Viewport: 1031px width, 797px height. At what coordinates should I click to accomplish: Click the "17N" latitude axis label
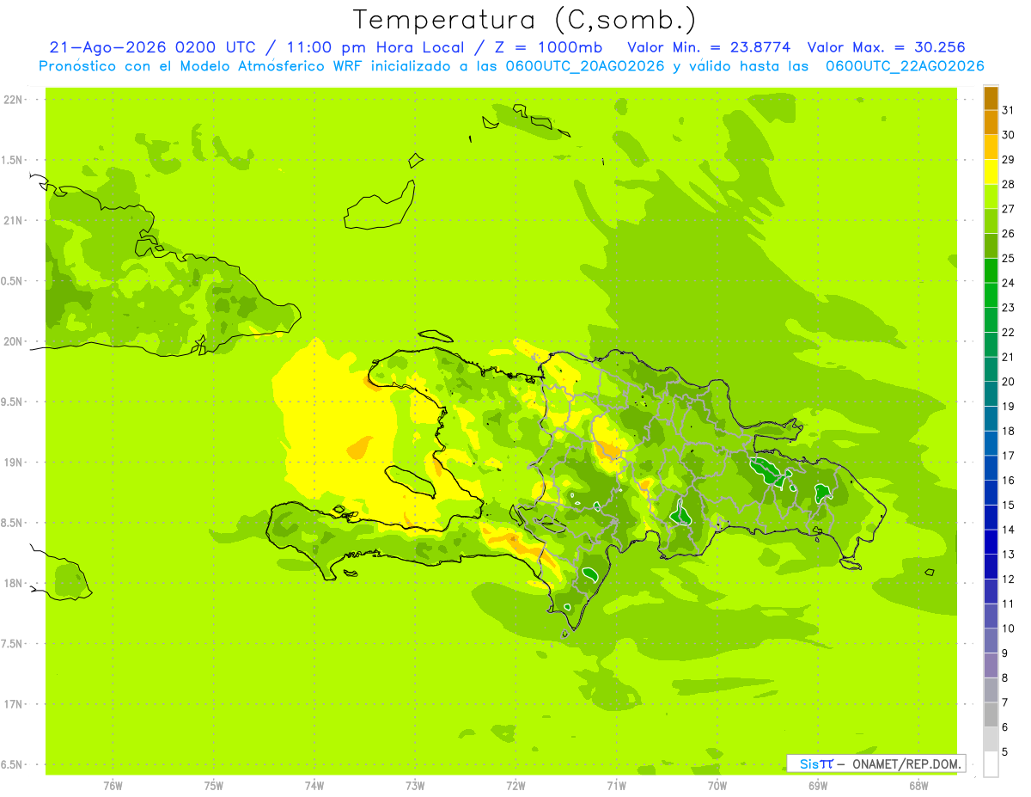click(x=13, y=704)
